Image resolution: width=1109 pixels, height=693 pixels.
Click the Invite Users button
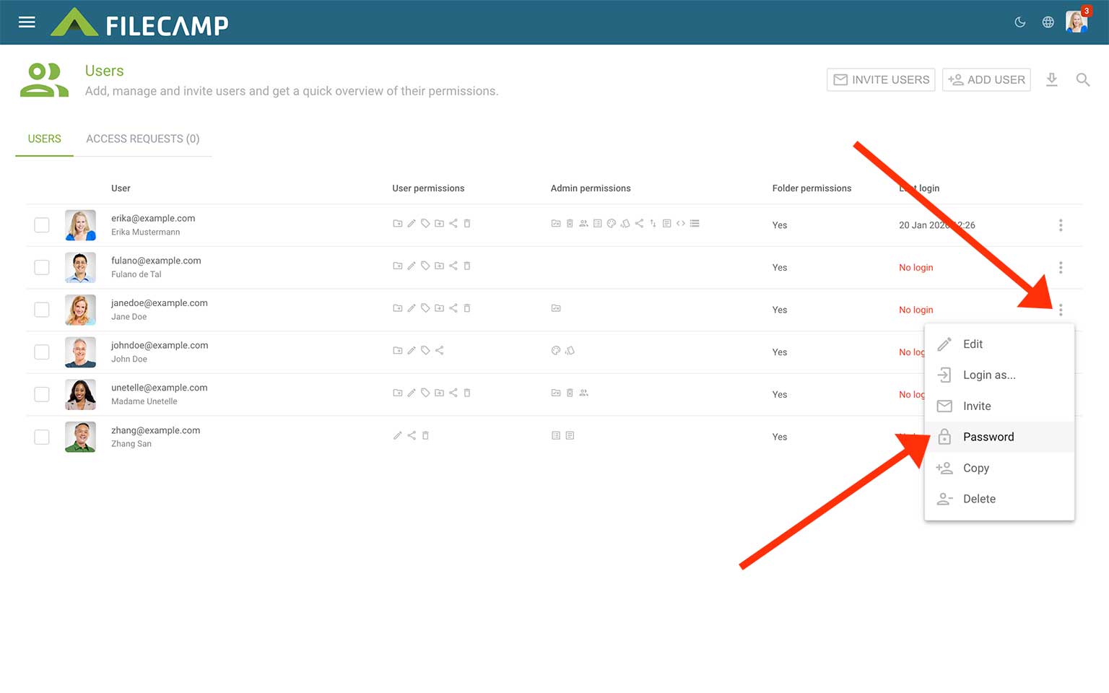coord(881,79)
